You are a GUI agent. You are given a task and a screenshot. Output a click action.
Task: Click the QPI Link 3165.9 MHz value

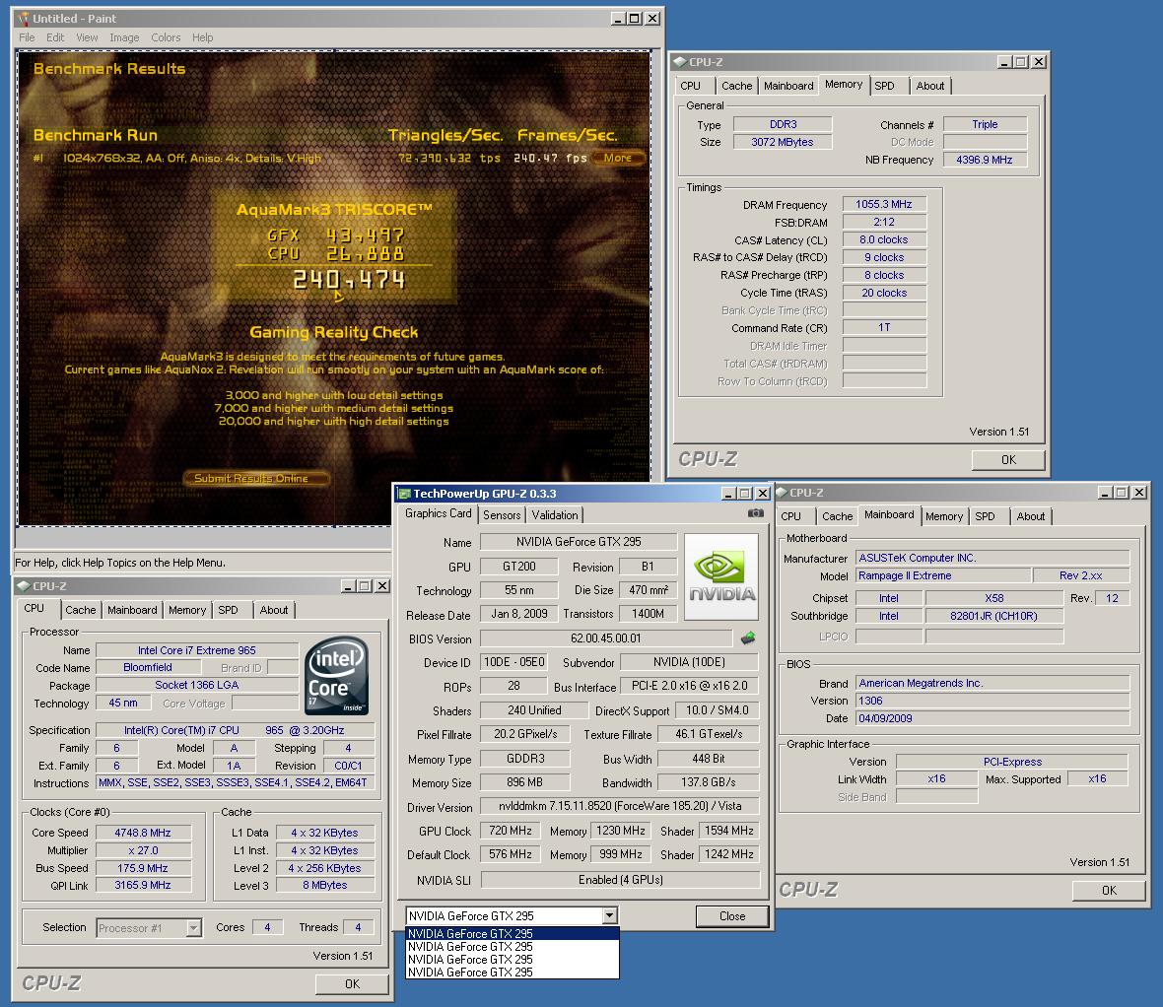coord(143,886)
